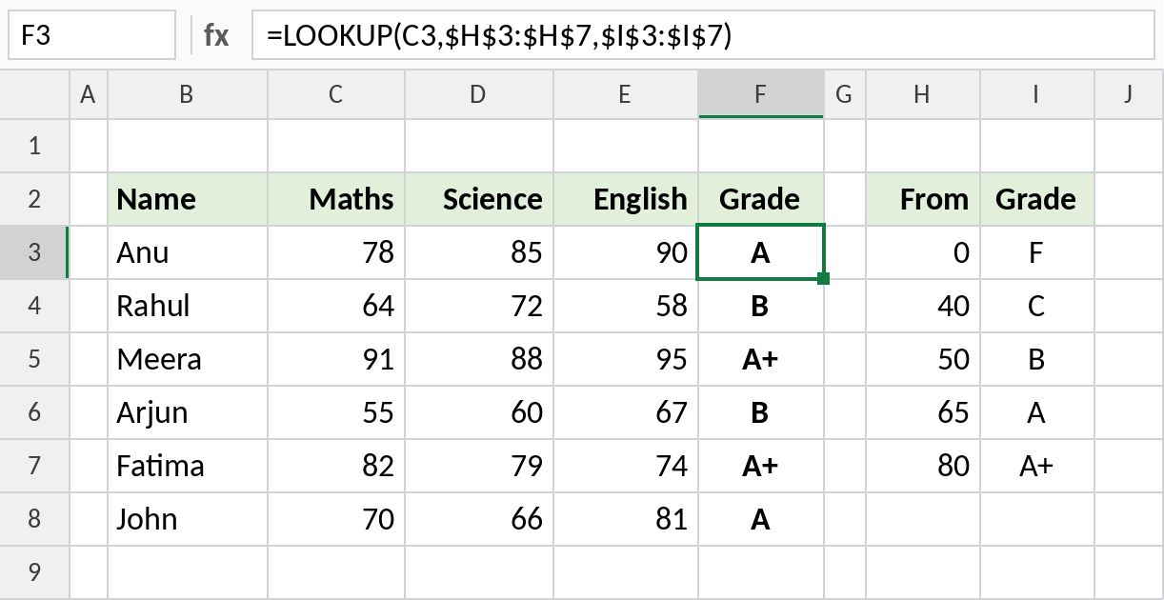The width and height of the screenshot is (1164, 600).
Task: Click the fx insert function icon
Action: (216, 35)
